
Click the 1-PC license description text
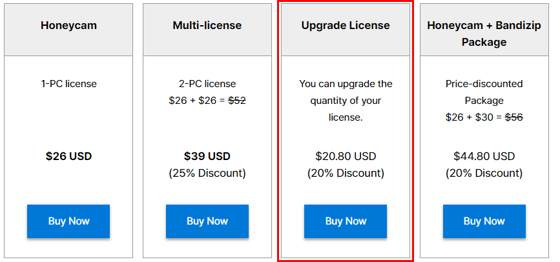click(68, 84)
